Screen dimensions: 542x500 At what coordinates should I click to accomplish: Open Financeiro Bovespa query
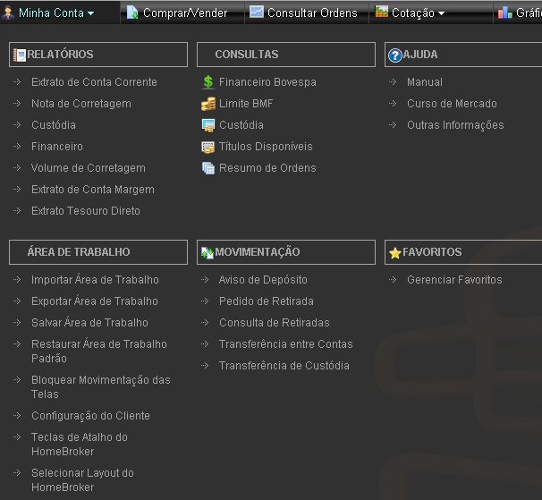(x=267, y=82)
